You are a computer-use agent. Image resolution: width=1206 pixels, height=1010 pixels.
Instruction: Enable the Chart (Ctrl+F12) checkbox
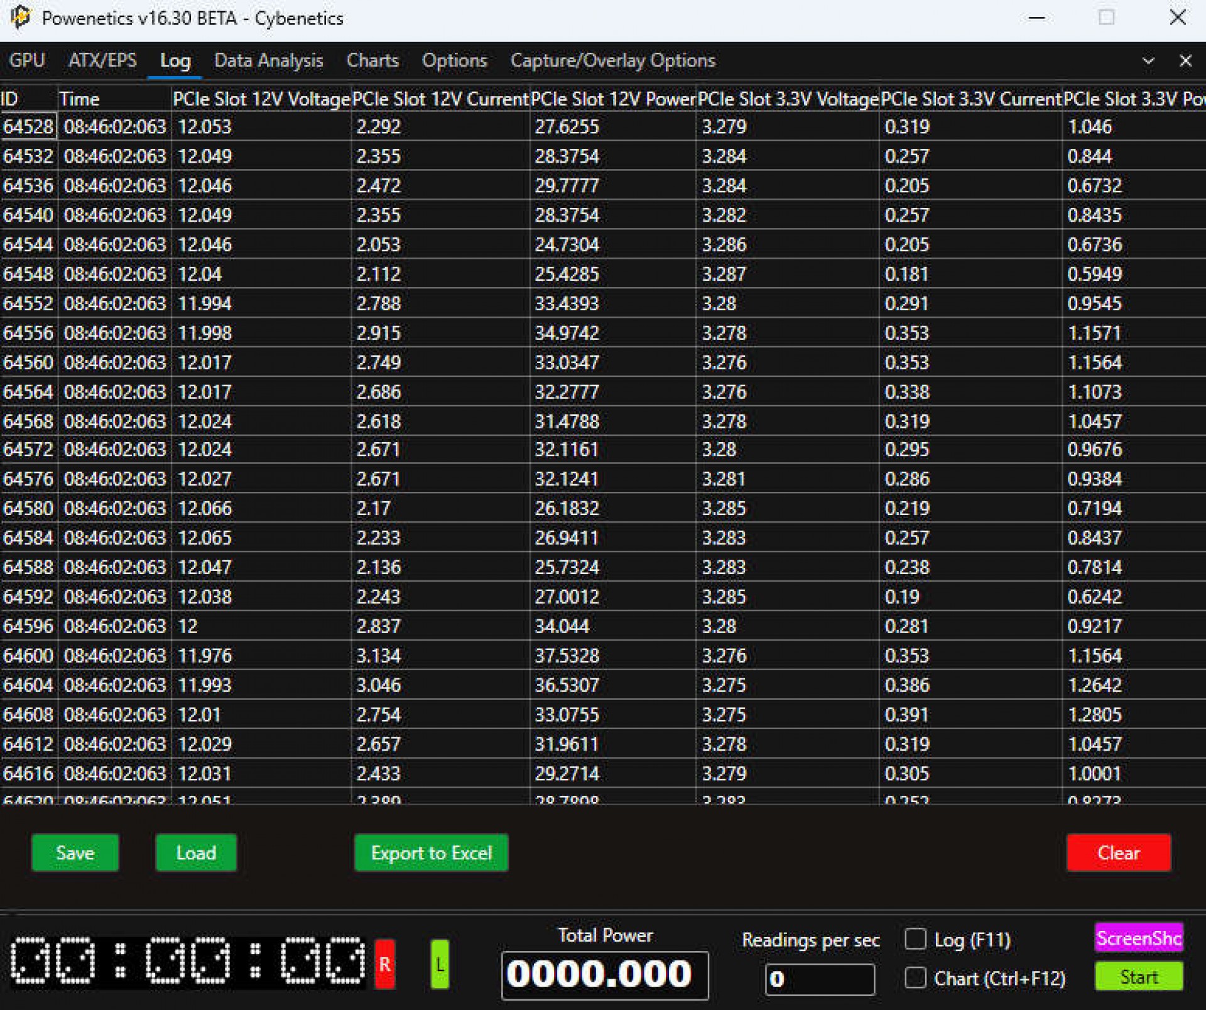pyautogui.click(x=915, y=978)
